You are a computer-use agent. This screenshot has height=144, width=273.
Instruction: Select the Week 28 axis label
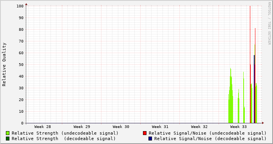[x=43, y=127]
